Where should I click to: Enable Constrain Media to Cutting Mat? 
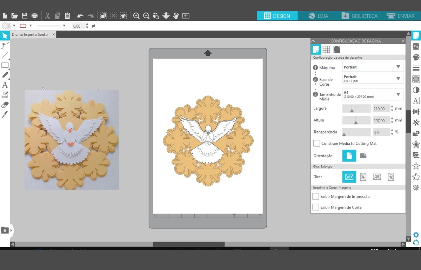click(x=317, y=143)
